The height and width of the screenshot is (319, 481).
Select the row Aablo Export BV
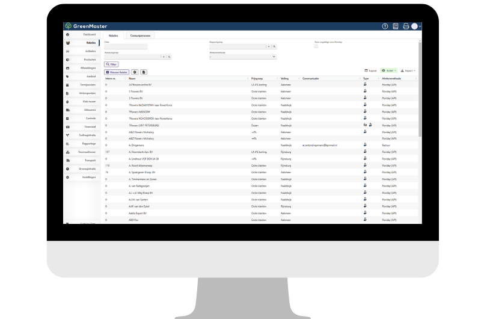[x=261, y=213]
